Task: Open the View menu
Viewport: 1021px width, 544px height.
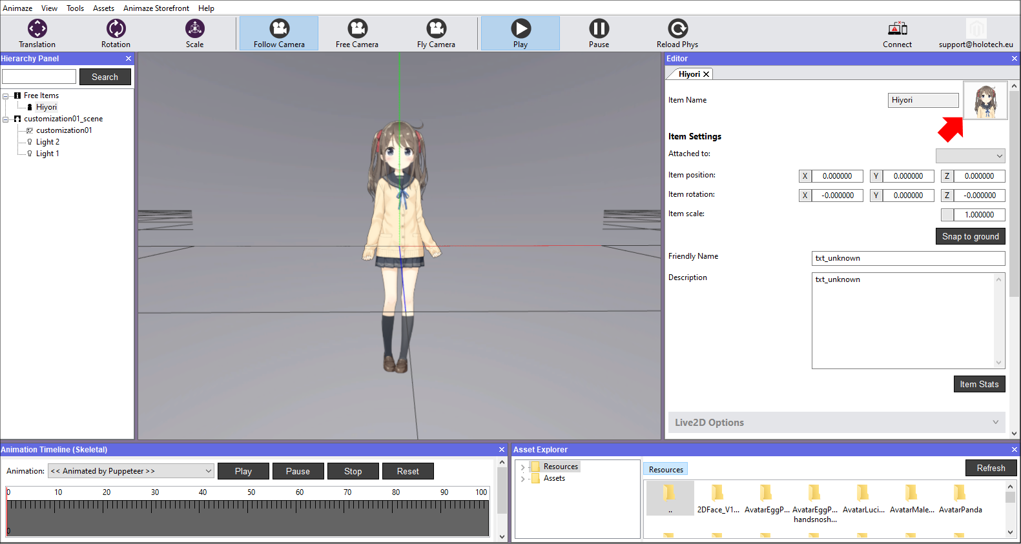Action: [x=49, y=8]
